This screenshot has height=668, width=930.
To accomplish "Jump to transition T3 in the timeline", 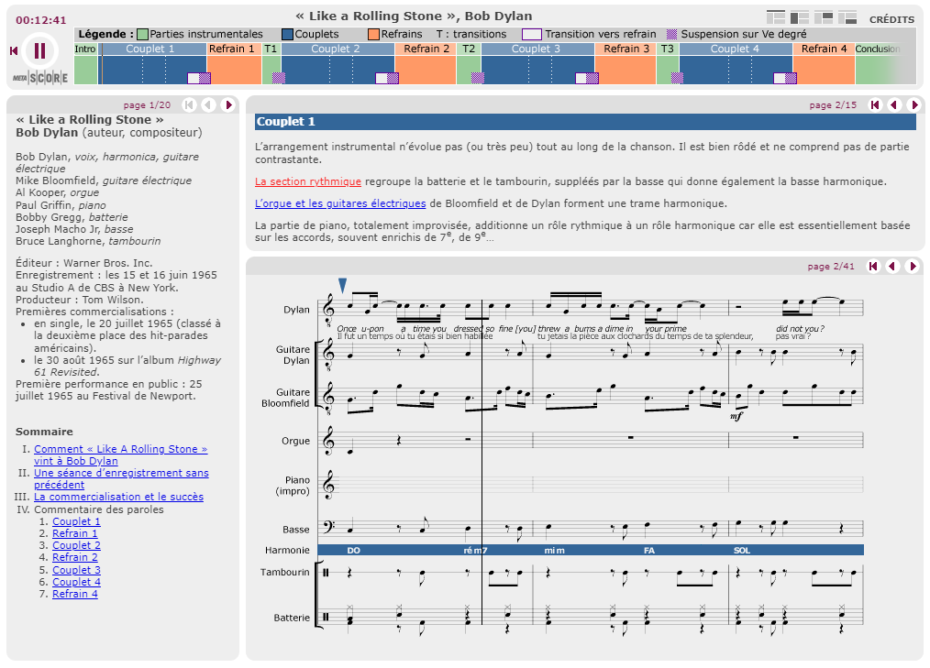I will (668, 49).
